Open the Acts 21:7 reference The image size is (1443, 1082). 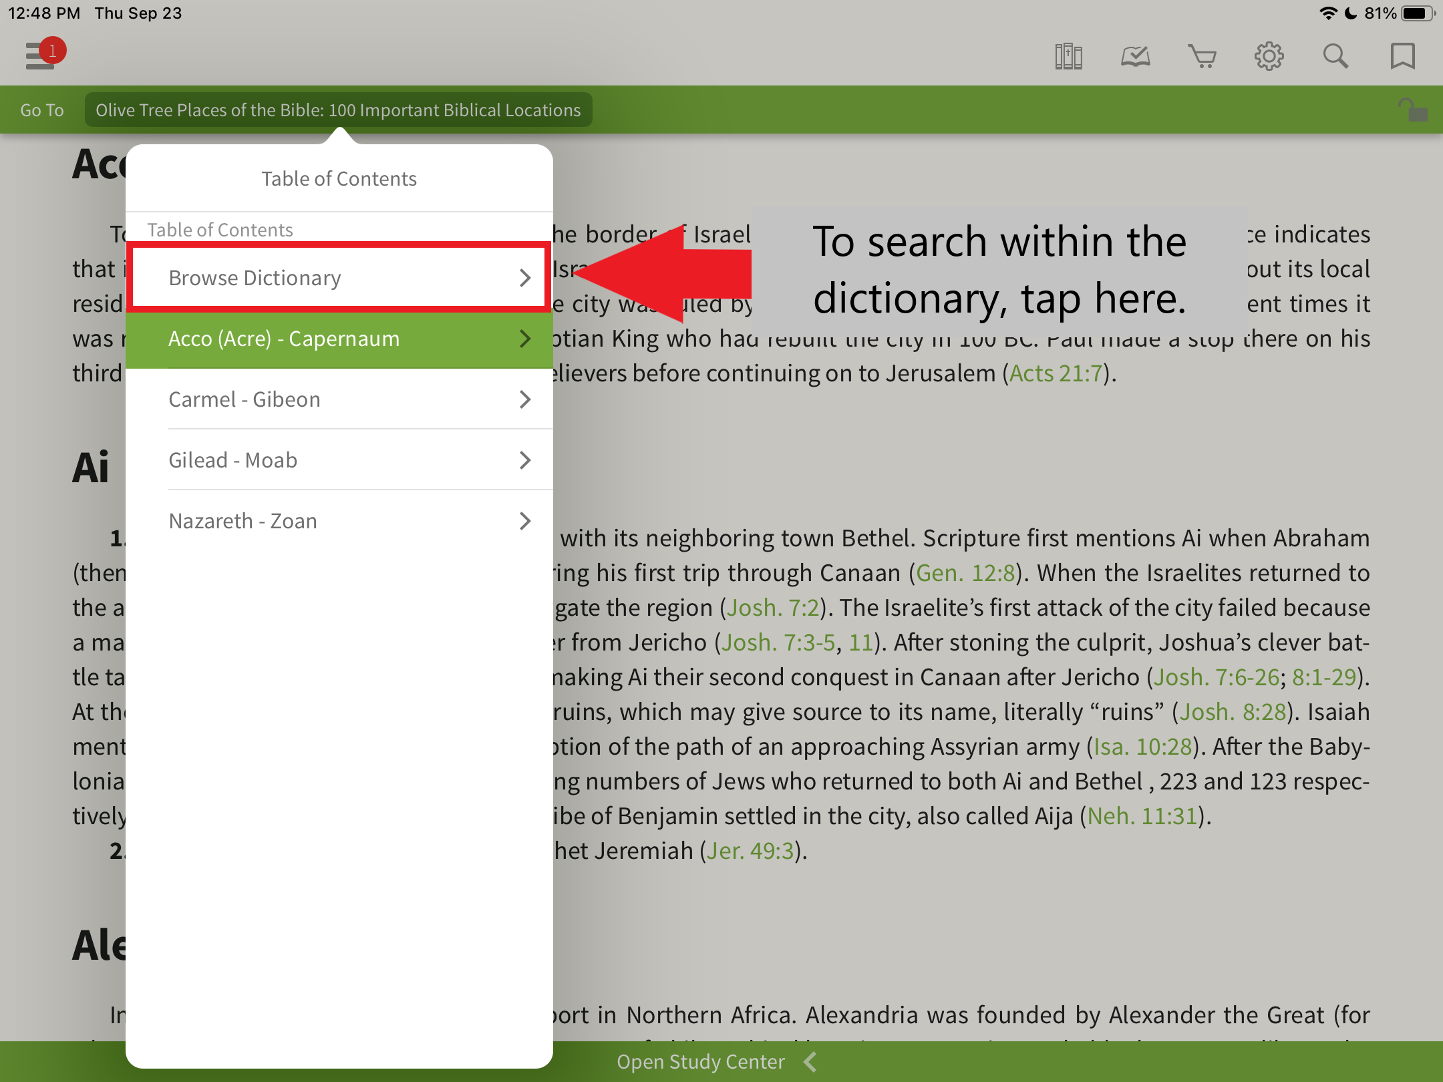pos(1056,373)
